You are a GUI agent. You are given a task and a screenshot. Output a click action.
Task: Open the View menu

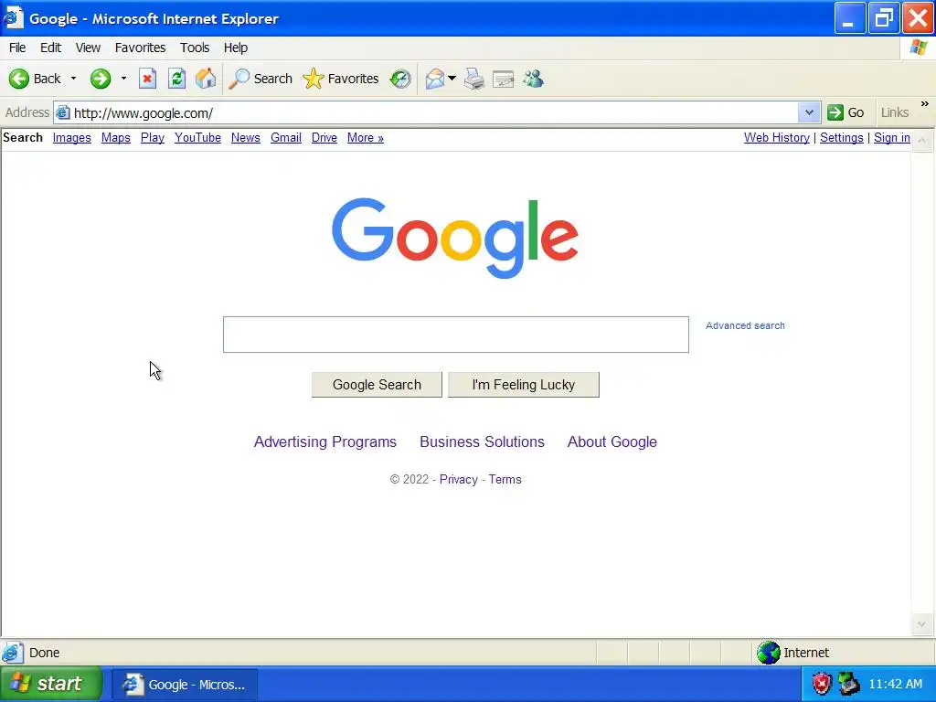(88, 48)
